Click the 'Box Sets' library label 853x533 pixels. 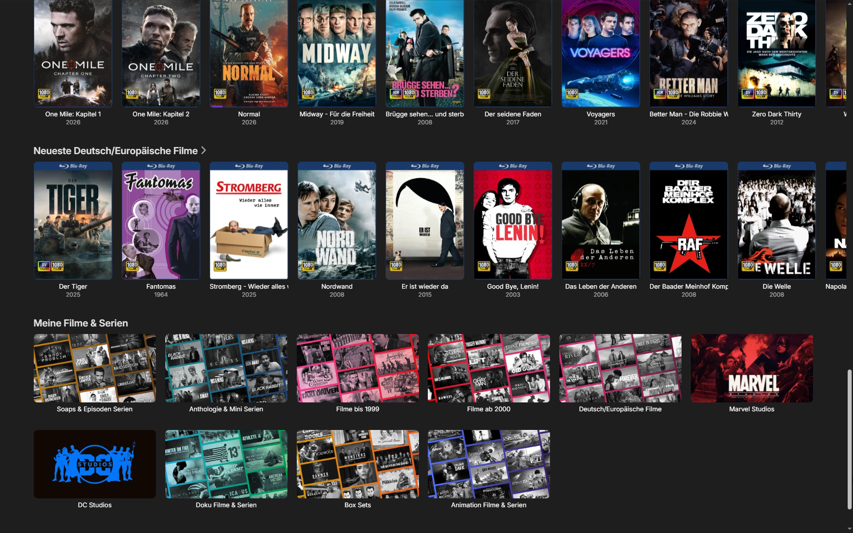[x=358, y=505]
